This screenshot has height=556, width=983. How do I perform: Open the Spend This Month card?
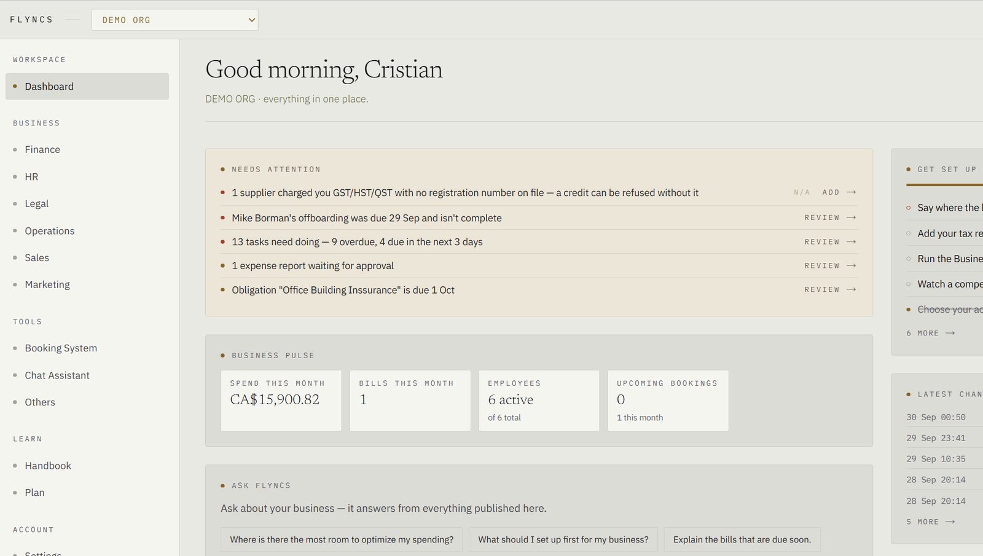tap(281, 400)
